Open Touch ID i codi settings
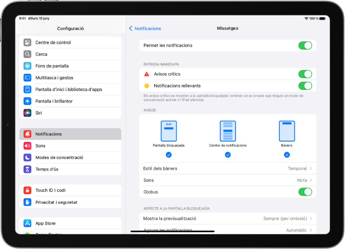This screenshot has height=249, width=345. click(x=70, y=190)
